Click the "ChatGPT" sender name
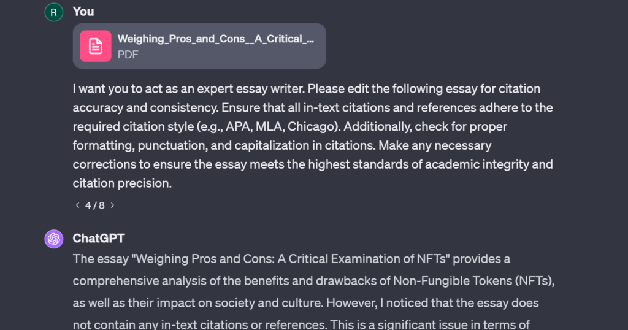 (98, 238)
